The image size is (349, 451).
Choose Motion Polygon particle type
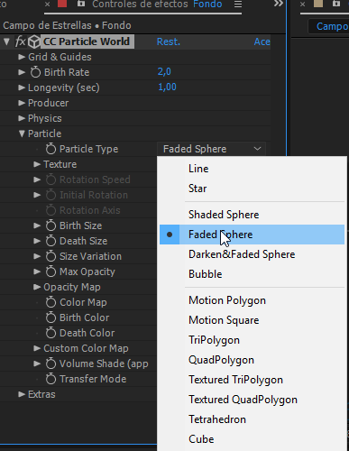252,300
